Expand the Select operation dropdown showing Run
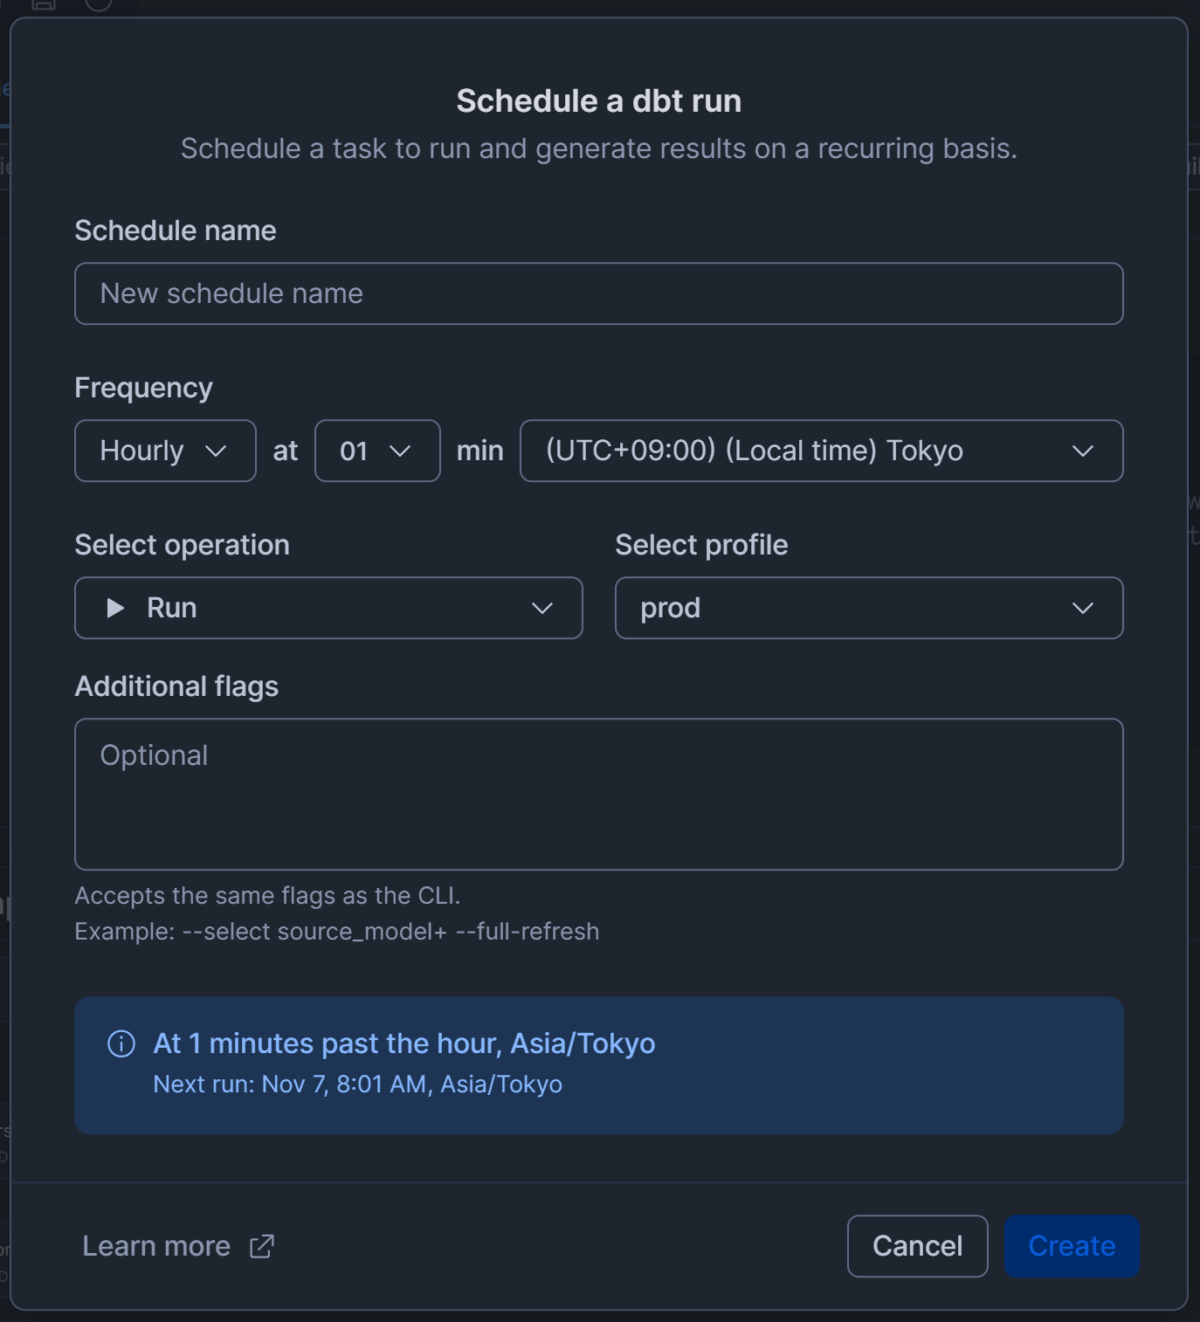The width and height of the screenshot is (1200, 1322). (x=328, y=608)
